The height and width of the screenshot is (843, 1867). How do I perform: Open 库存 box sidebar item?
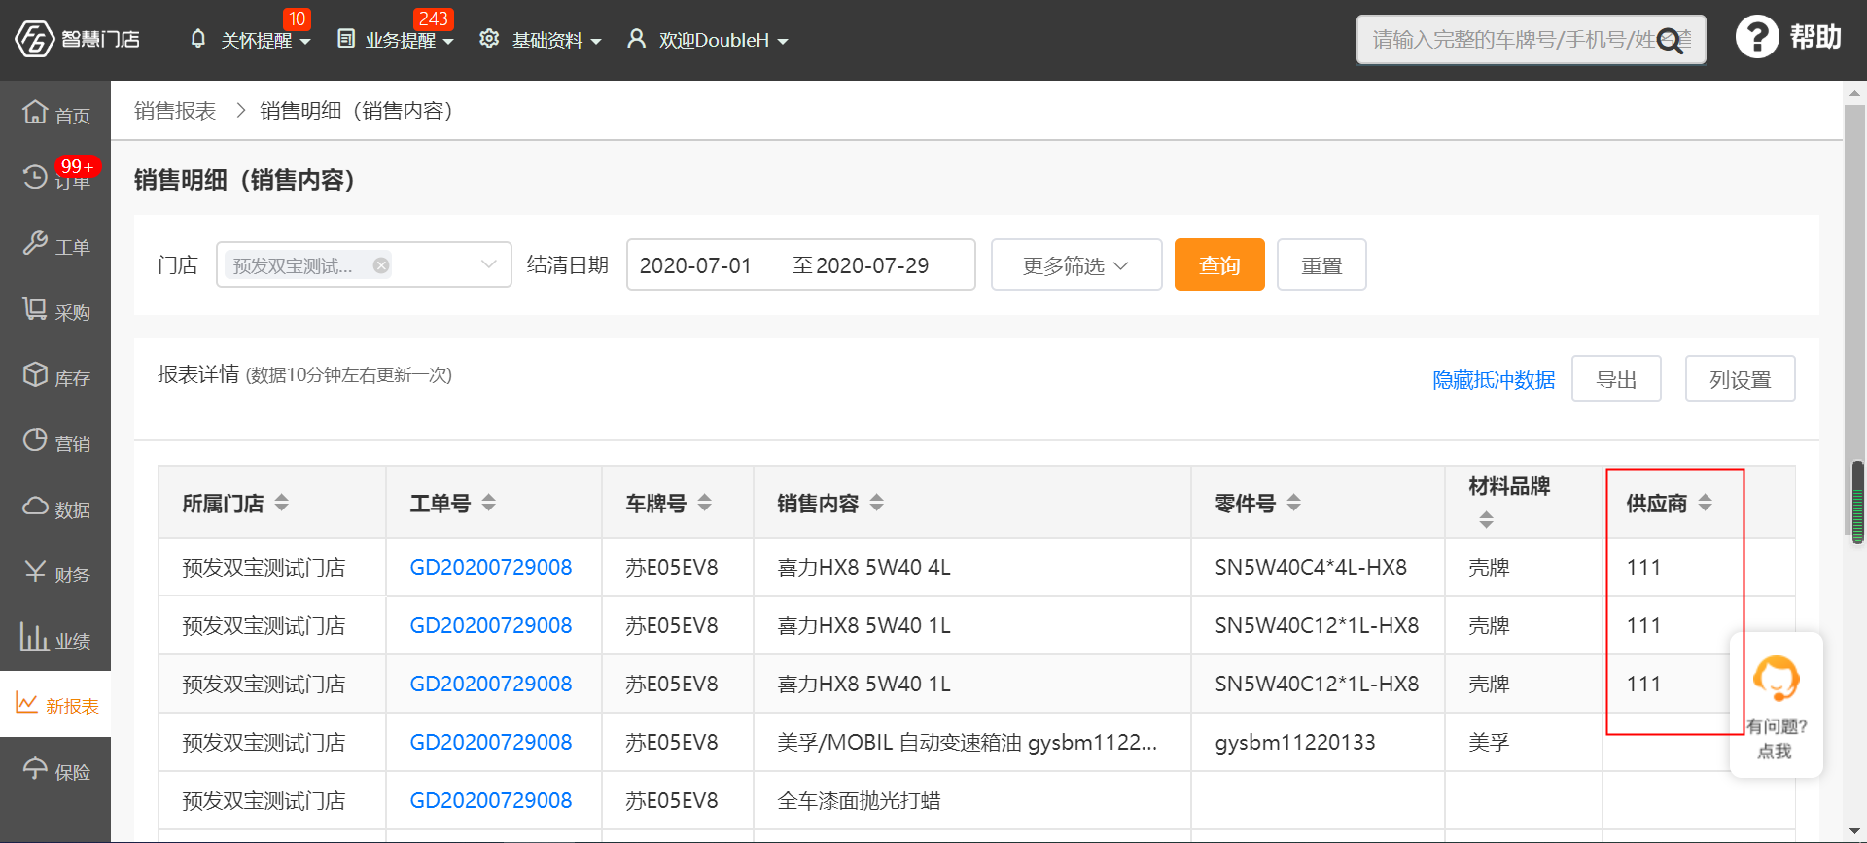coord(55,376)
